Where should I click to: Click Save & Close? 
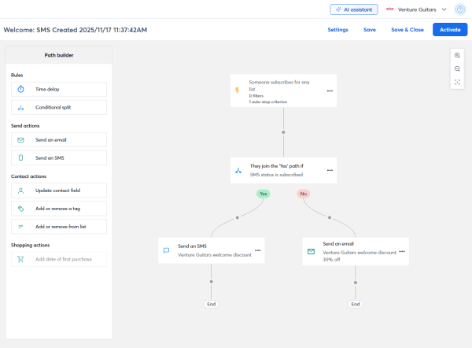[x=407, y=30]
